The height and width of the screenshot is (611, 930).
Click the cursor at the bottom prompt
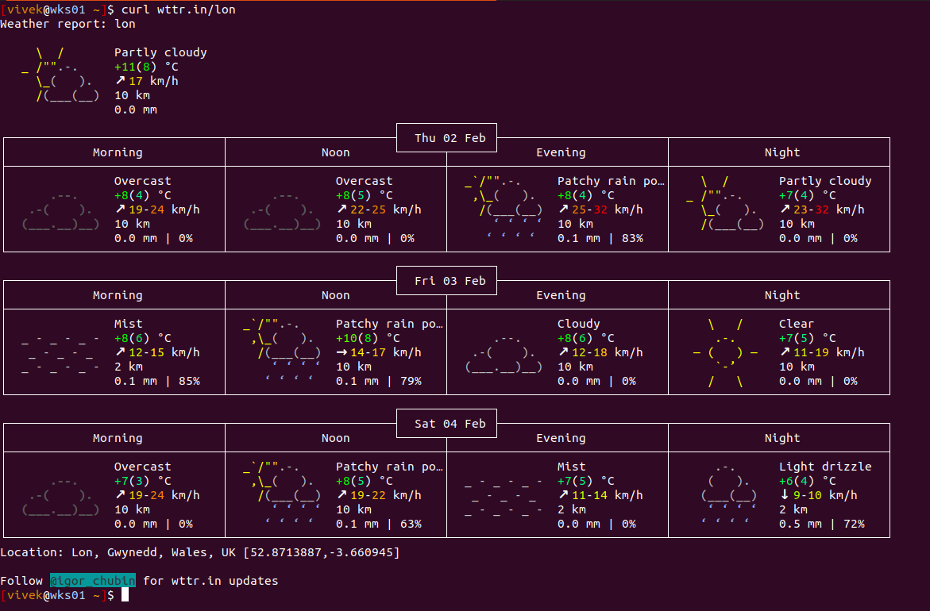(125, 595)
